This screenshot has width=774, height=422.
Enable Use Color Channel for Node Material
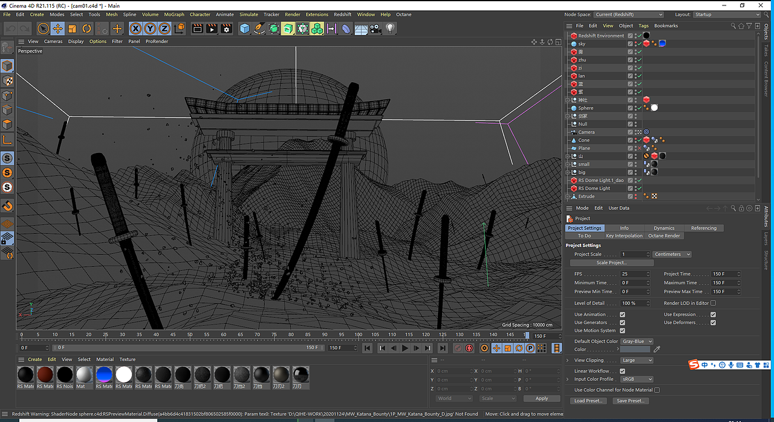657,390
